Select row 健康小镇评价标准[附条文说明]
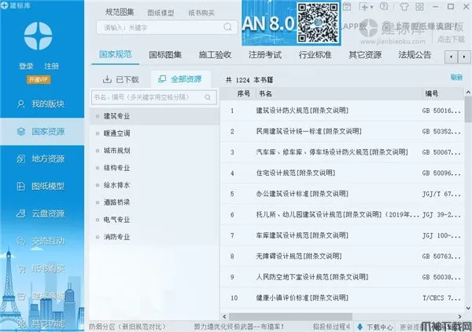This screenshot has width=472, height=332. point(342,297)
